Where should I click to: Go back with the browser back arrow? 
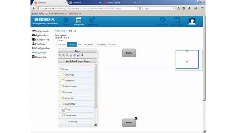pyautogui.click(x=34, y=8)
